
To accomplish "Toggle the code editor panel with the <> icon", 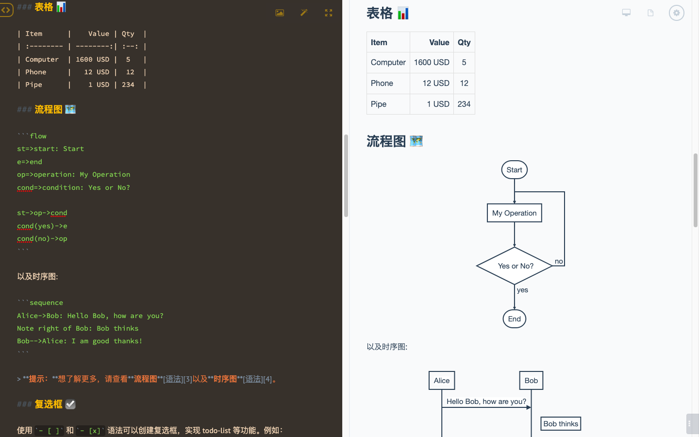I will (7, 10).
